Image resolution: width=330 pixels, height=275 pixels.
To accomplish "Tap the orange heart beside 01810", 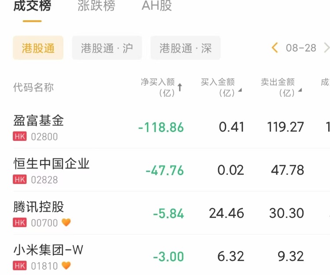I will 66,265.
